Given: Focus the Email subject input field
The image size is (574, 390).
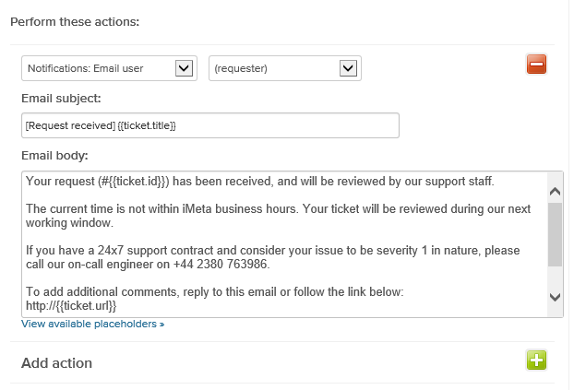Looking at the screenshot, I should point(210,125).
